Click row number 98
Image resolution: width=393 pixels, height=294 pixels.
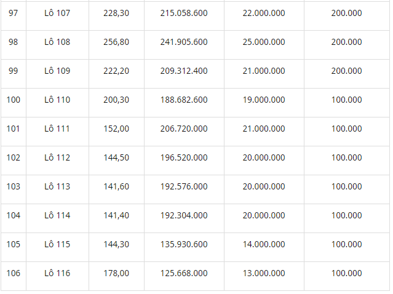pyautogui.click(x=14, y=42)
